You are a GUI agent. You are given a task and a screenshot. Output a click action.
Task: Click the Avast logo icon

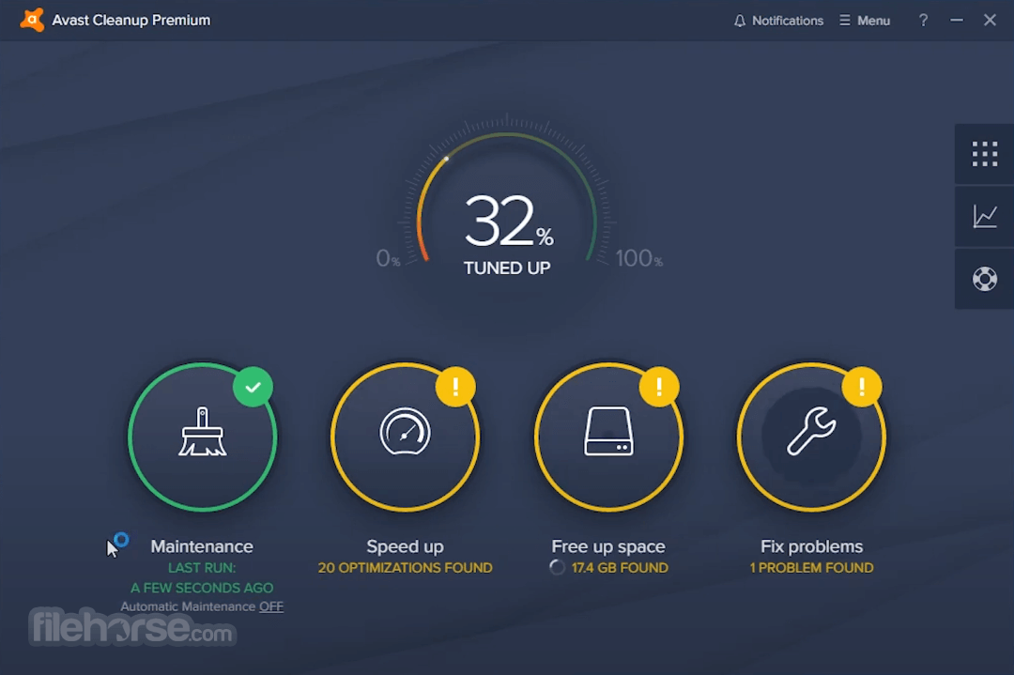coord(32,20)
